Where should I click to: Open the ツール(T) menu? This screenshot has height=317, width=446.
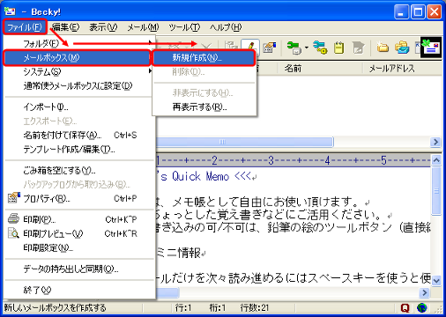point(184,27)
